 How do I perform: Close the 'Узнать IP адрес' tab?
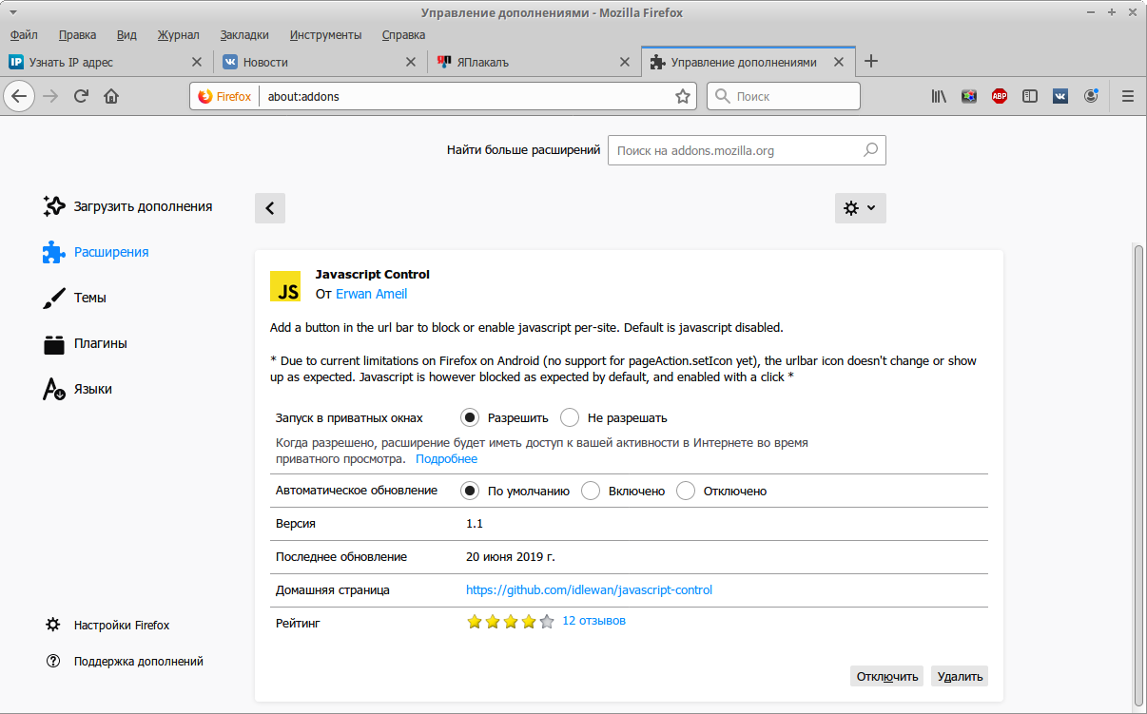point(197,62)
